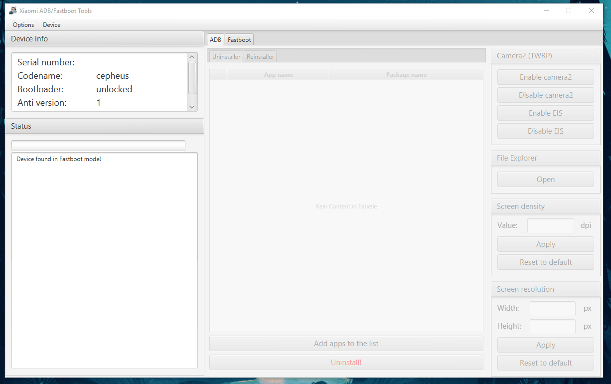Focus the screen density Value field
This screenshot has width=611, height=384.
click(x=551, y=226)
